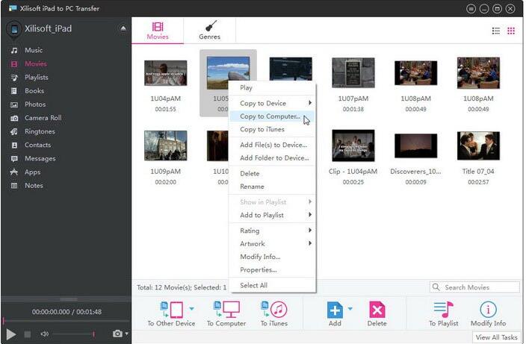
Task: Open Playlists in the sidebar
Action: [36, 78]
